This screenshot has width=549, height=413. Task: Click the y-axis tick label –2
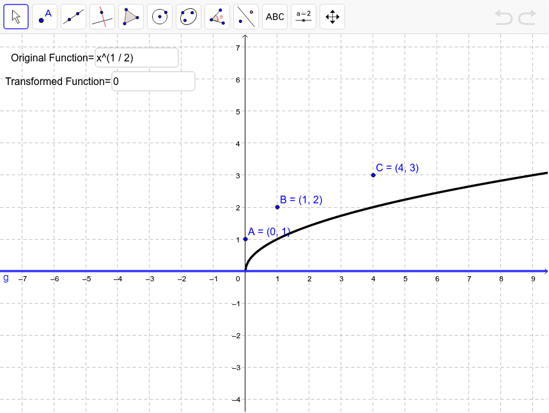236,336
